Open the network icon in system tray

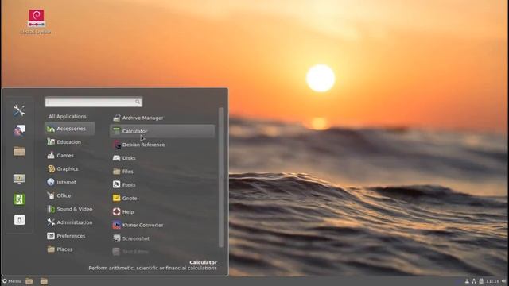tap(474, 281)
